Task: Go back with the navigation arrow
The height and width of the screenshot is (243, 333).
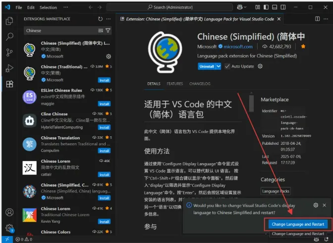Action: (x=91, y=7)
